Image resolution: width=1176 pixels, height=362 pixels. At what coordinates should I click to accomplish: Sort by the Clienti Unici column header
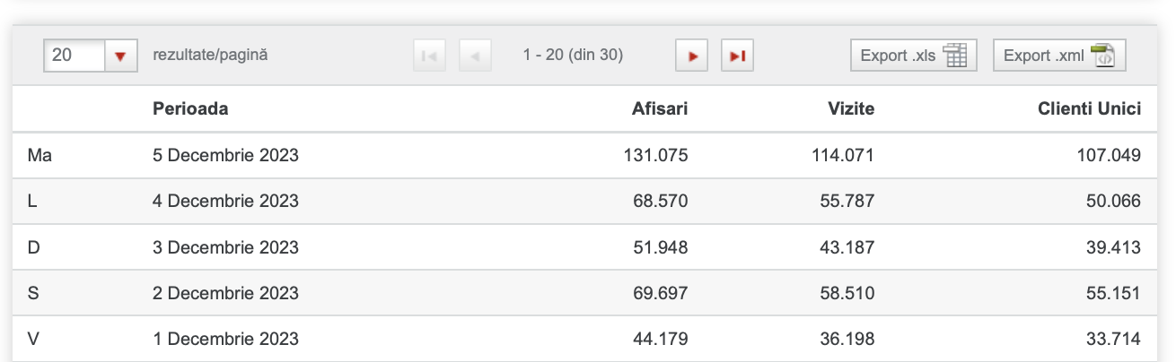1090,109
